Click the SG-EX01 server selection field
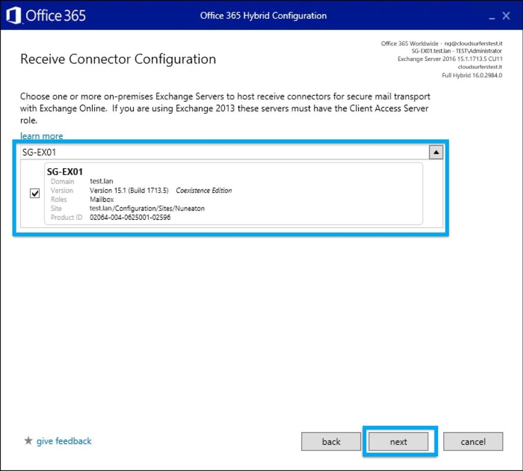Viewport: 523px width, 471px height. point(225,152)
